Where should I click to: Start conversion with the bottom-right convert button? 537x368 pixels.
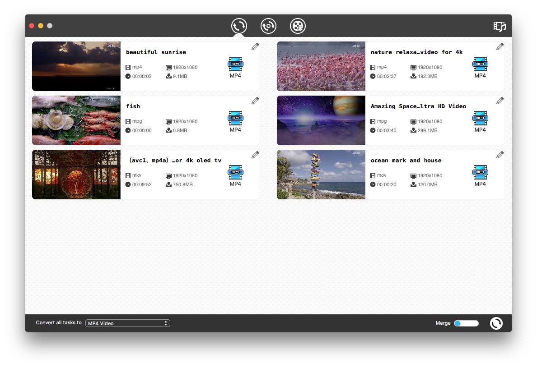[x=496, y=323]
